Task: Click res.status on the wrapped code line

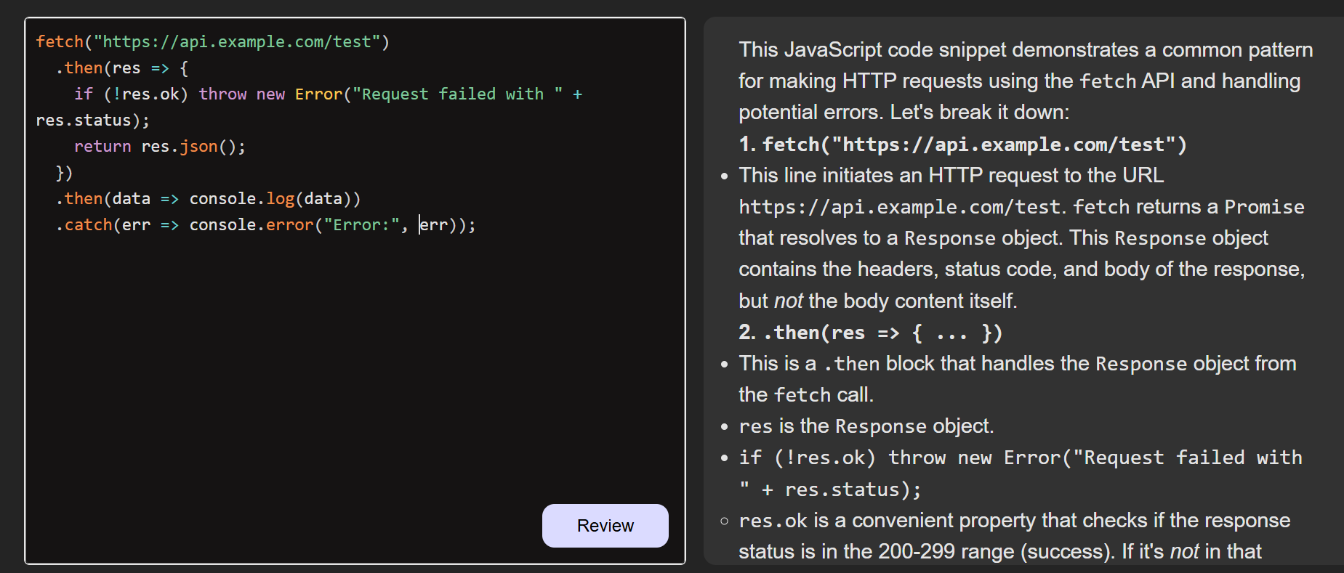Action: 84,121
